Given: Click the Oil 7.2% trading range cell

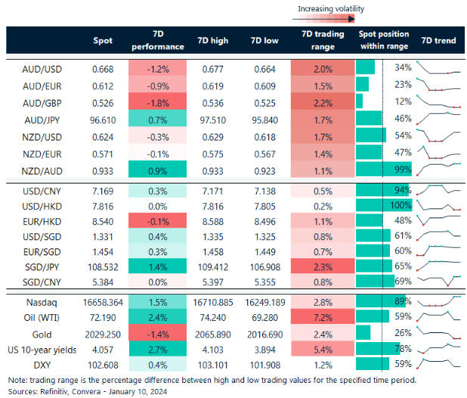Looking at the screenshot, I should pos(323,317).
